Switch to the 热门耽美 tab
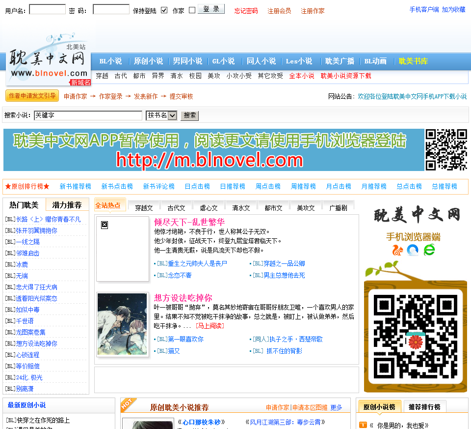 click(x=24, y=205)
